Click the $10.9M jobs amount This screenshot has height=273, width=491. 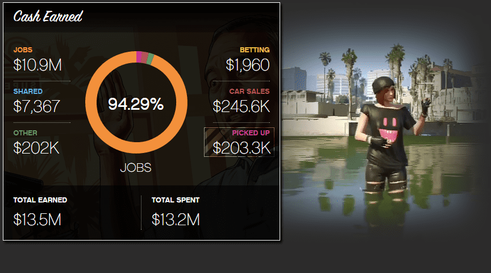tap(38, 65)
